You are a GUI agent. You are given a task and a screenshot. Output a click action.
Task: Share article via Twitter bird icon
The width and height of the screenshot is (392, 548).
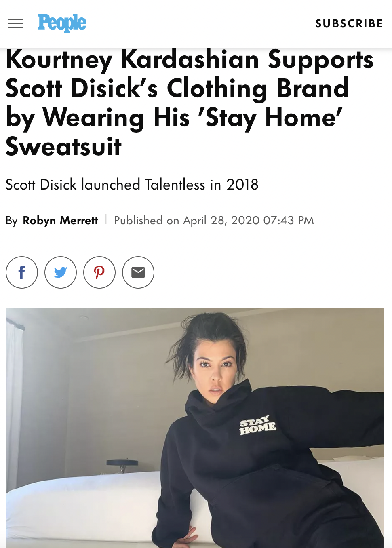61,272
